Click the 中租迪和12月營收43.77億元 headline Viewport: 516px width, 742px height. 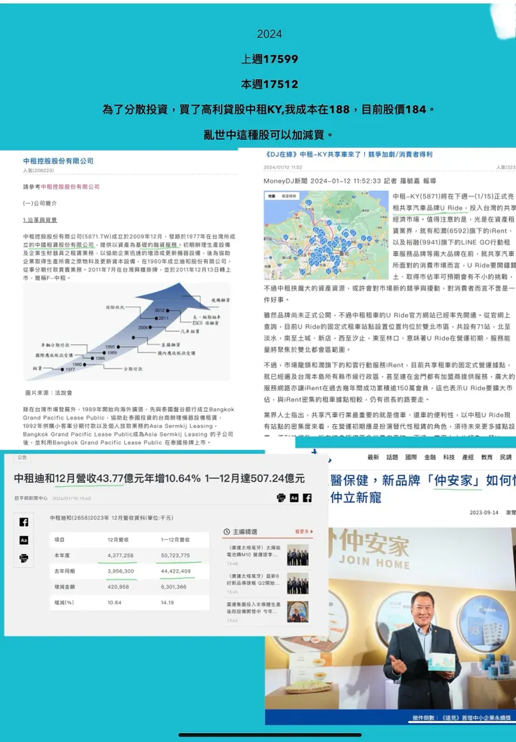click(x=159, y=479)
